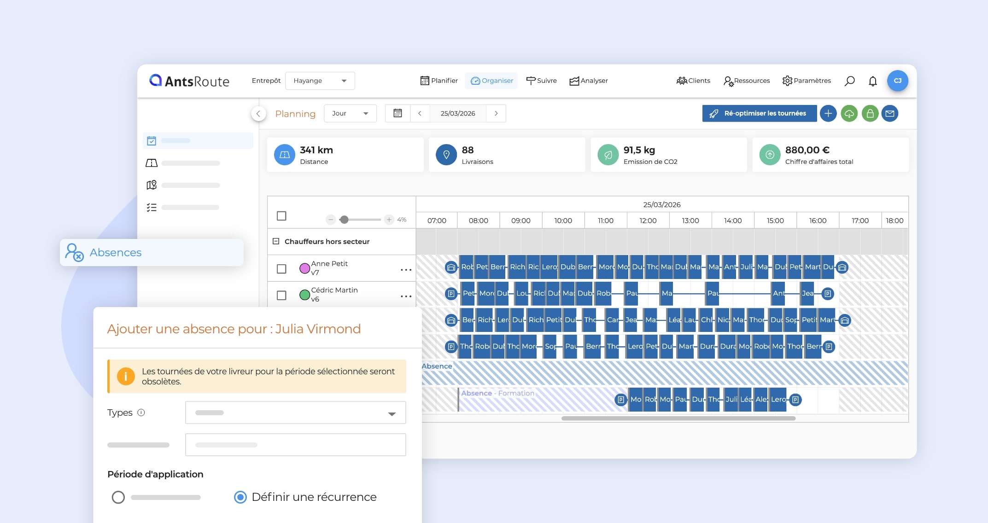Open the Entrepôt Hayange dropdown

[x=320, y=81]
